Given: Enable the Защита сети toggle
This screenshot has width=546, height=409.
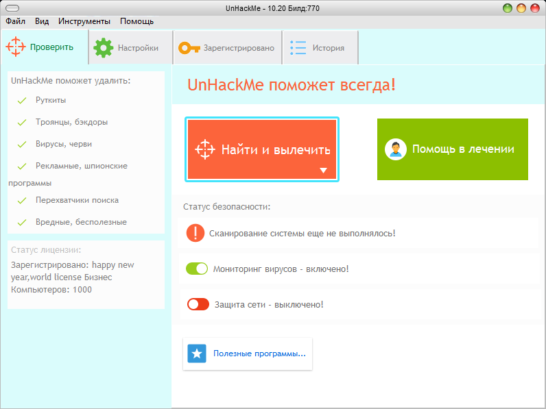Looking at the screenshot, I should (198, 304).
